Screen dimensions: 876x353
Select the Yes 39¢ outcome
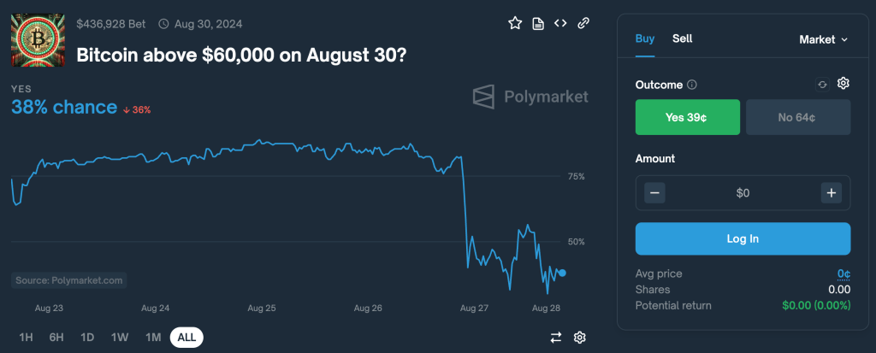tap(687, 117)
